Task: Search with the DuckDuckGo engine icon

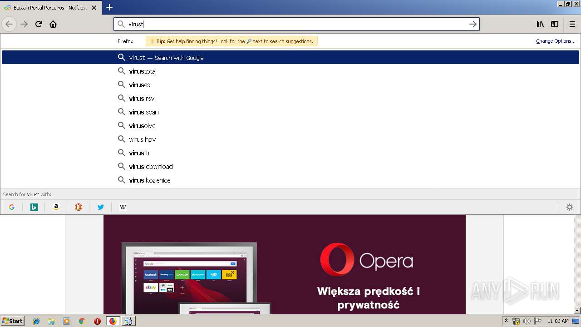Action: point(79,207)
